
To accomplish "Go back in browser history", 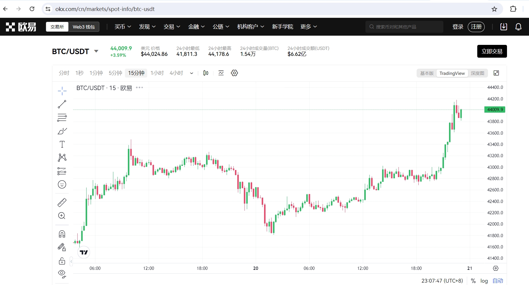I will click(x=5, y=9).
